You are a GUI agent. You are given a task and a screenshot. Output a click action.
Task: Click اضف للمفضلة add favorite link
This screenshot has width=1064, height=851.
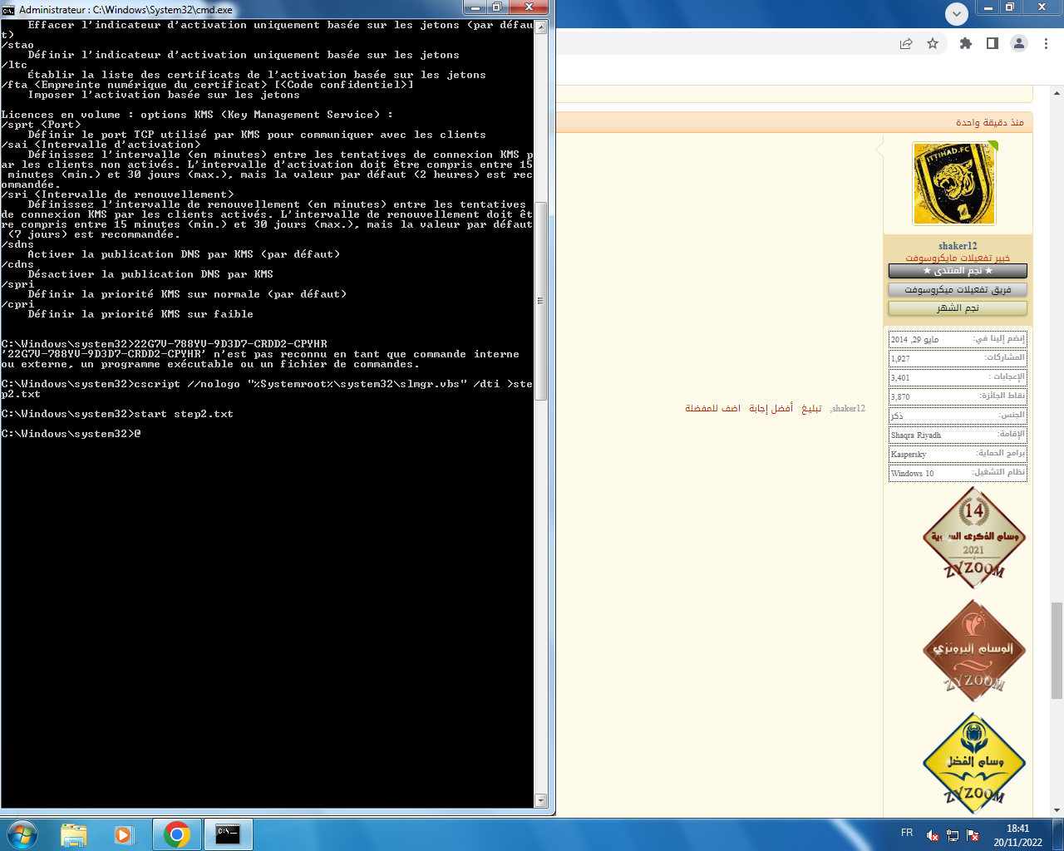click(712, 408)
